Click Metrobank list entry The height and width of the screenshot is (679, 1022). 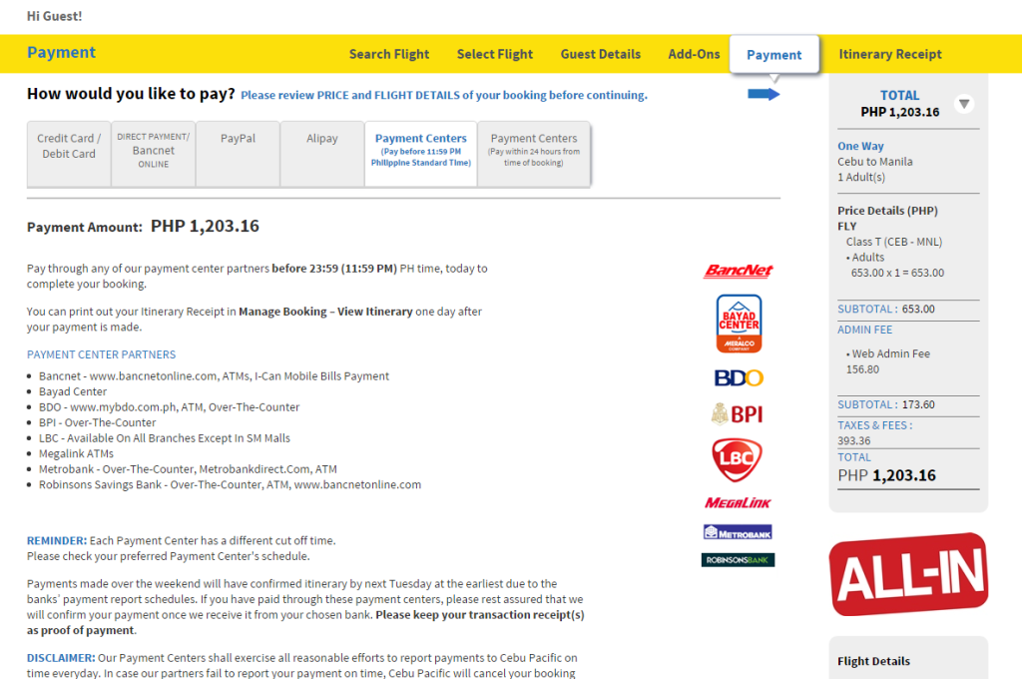tap(188, 469)
